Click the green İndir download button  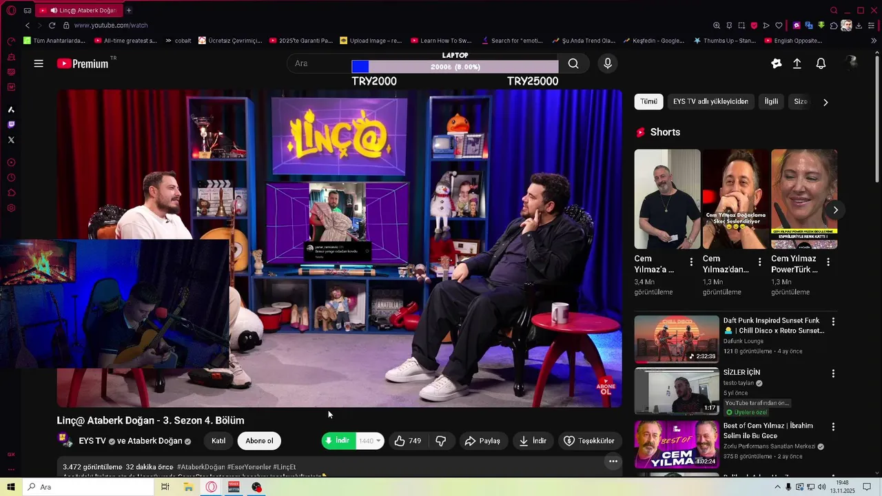(338, 441)
